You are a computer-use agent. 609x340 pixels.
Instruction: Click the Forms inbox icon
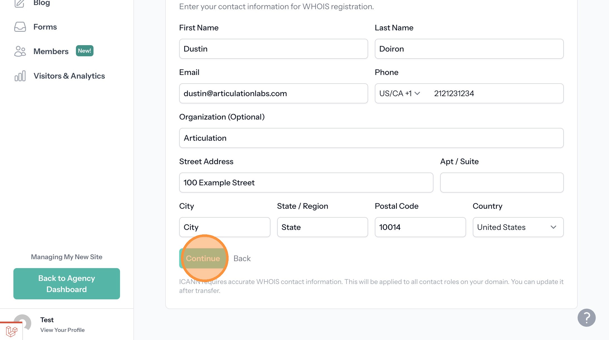point(20,27)
